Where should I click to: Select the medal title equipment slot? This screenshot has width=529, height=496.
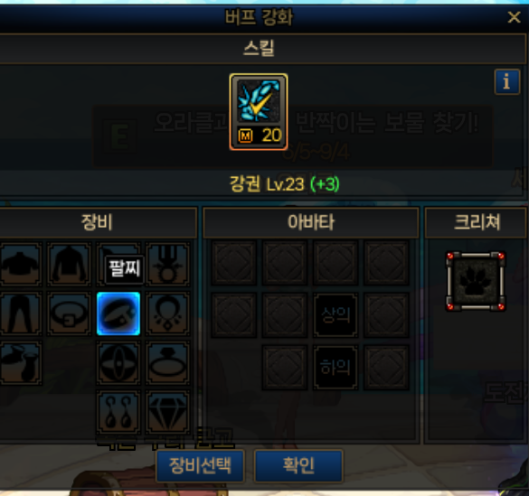click(167, 264)
